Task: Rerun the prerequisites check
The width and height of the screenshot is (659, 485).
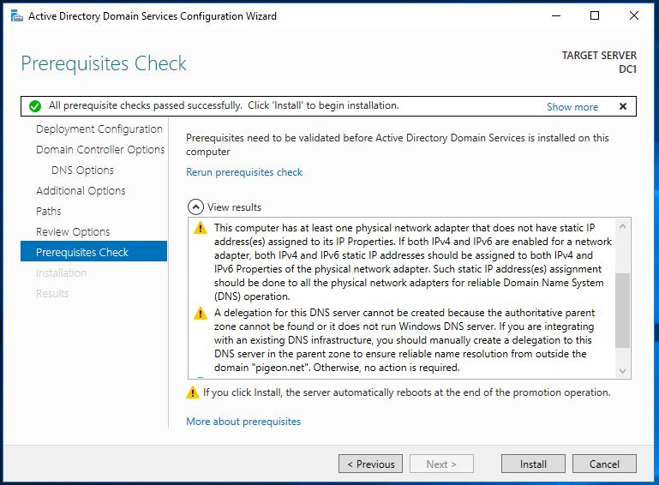Action: coord(244,172)
